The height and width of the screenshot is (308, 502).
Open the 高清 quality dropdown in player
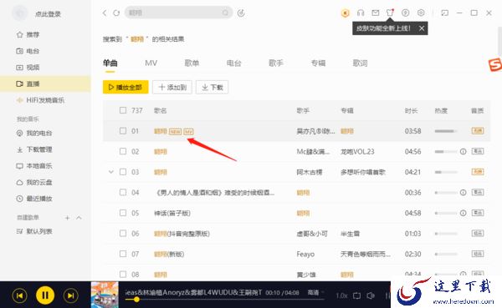click(x=315, y=293)
